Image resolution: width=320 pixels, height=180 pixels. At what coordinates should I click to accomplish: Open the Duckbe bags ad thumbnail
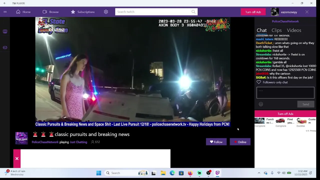point(301,121)
